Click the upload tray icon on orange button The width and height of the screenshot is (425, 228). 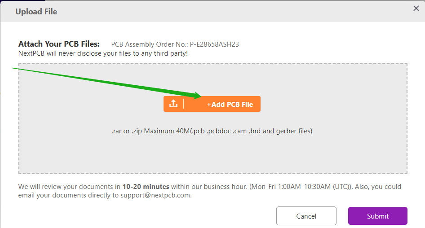173,104
